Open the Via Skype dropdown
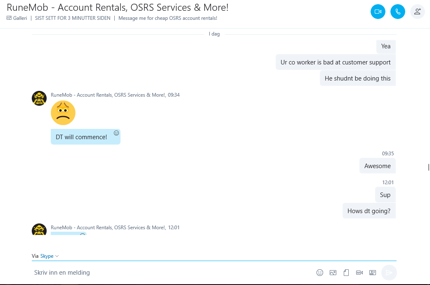 click(x=45, y=256)
